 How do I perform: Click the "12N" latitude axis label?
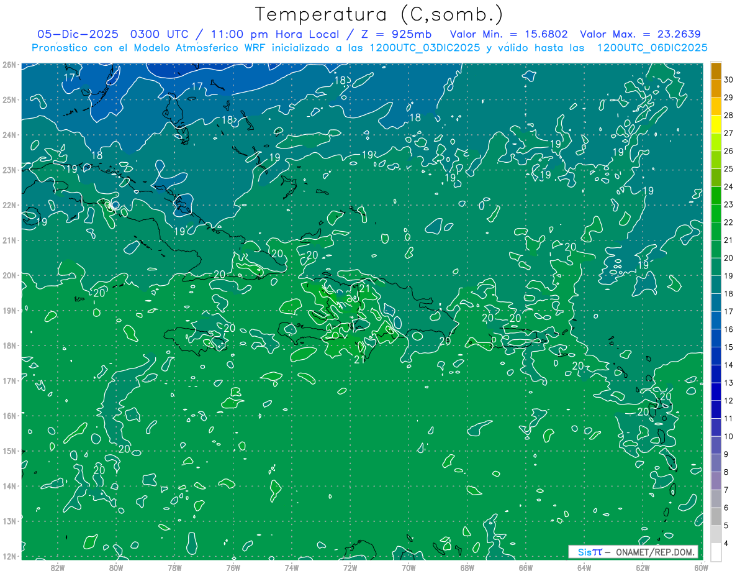(x=9, y=556)
